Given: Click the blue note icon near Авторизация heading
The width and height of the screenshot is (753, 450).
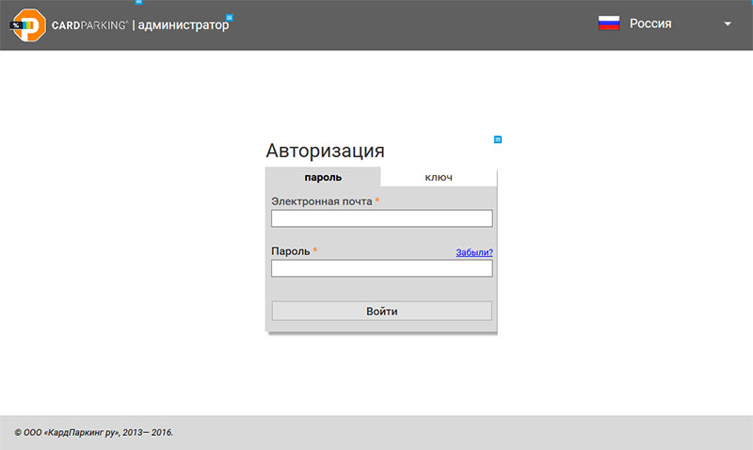Looking at the screenshot, I should click(x=498, y=139).
